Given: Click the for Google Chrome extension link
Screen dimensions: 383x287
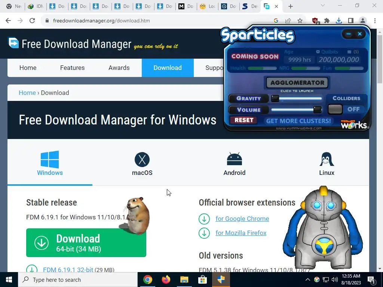Looking at the screenshot, I should (x=242, y=219).
